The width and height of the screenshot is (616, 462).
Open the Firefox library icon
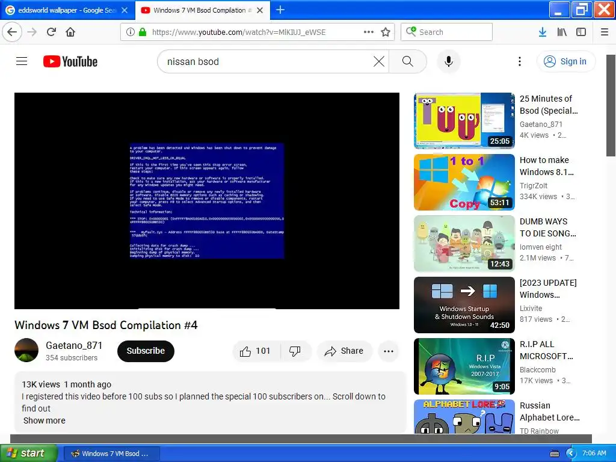tap(562, 32)
